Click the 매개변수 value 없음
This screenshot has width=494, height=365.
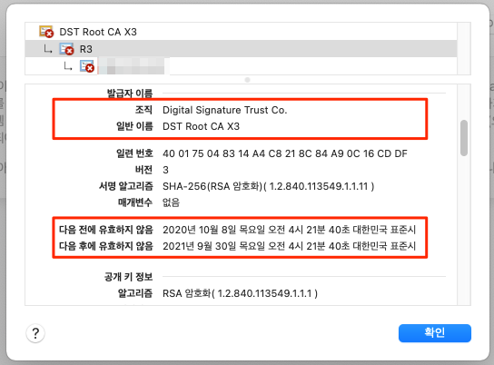click(x=171, y=202)
